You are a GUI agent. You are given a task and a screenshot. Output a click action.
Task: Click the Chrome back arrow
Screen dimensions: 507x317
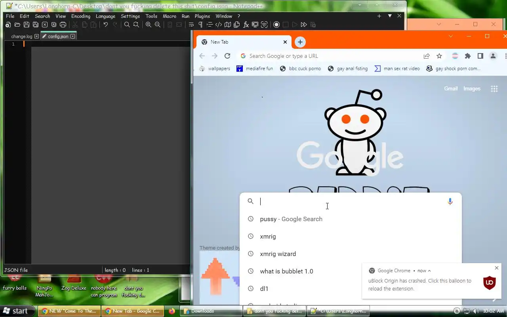[202, 56]
